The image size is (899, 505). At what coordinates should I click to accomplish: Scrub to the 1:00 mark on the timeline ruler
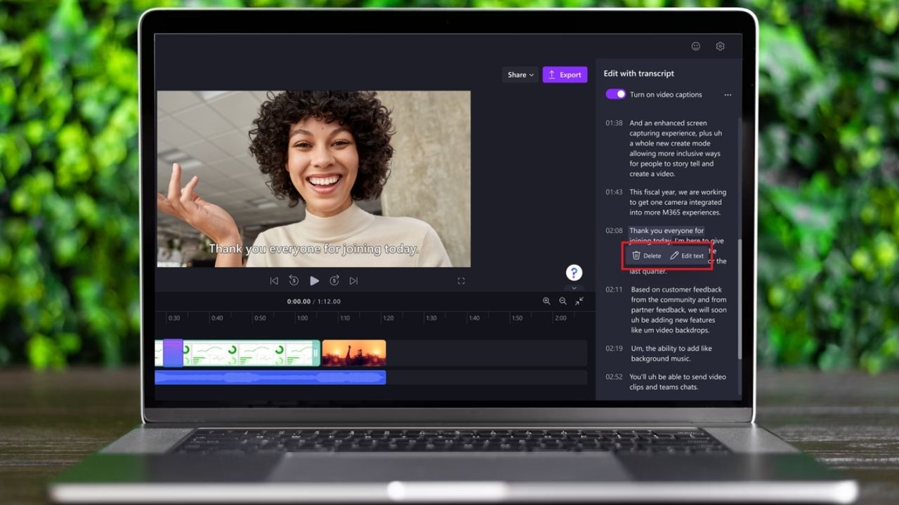(x=301, y=318)
